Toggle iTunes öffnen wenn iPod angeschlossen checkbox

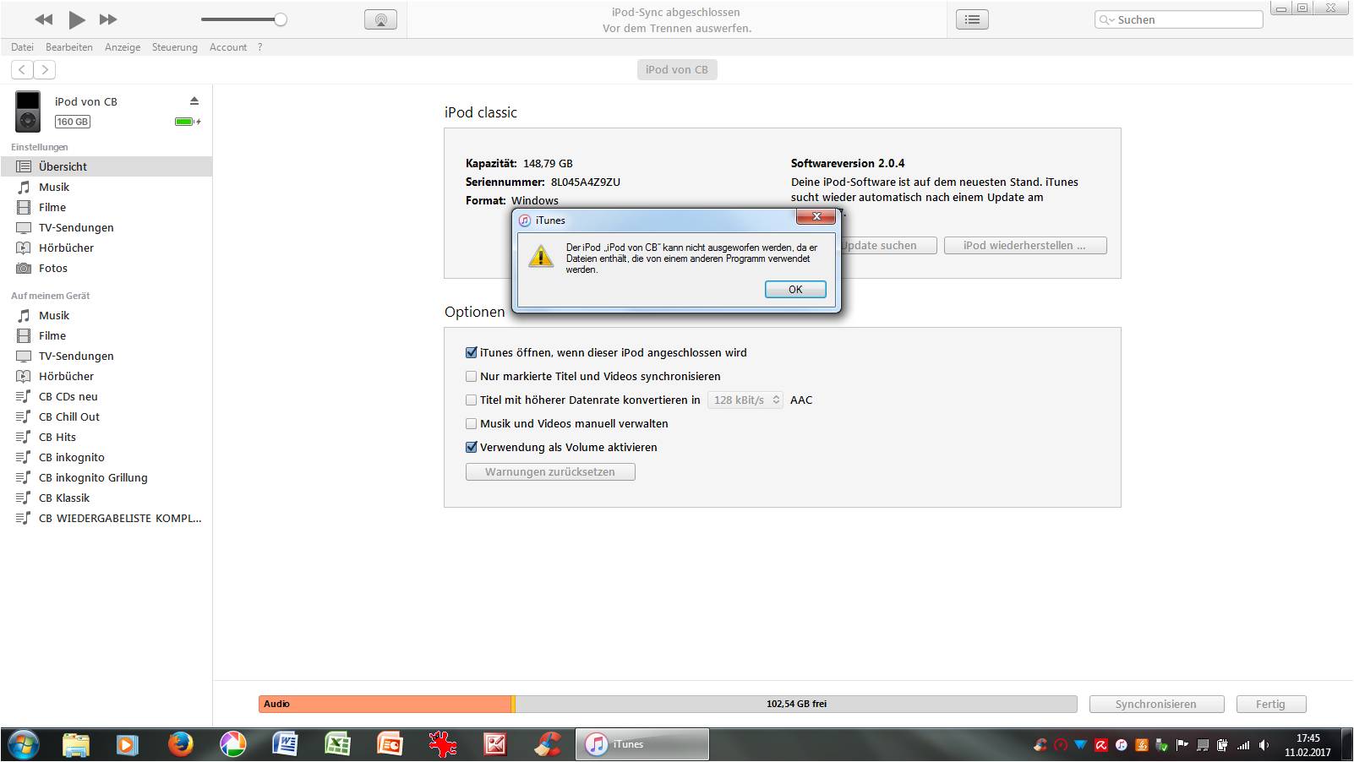(472, 352)
